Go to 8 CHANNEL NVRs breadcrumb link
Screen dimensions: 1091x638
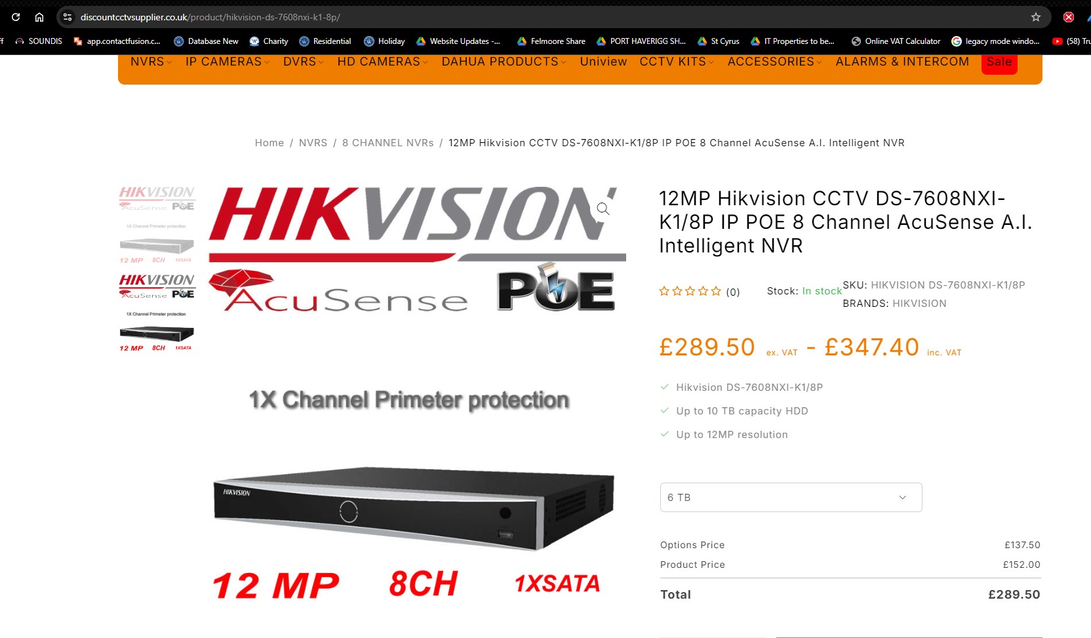[x=387, y=143]
